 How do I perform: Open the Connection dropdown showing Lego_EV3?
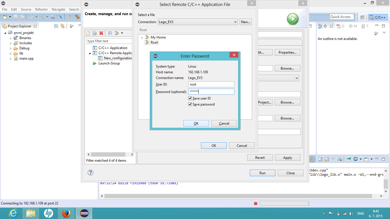(x=198, y=22)
